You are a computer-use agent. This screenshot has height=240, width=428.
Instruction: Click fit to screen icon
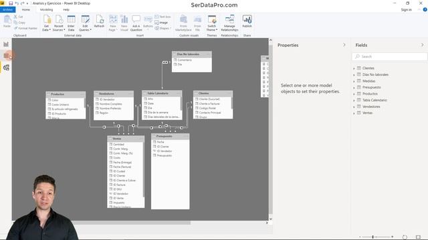418,237
